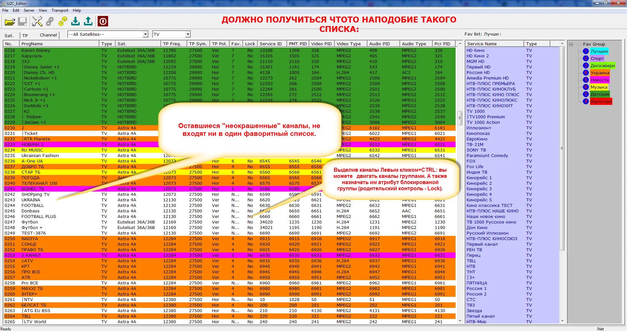Select channel row LTV World
This screenshot has width=627, height=331.
(230, 322)
